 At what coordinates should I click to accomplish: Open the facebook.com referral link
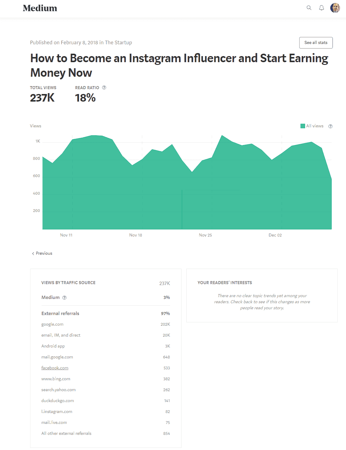coord(55,368)
